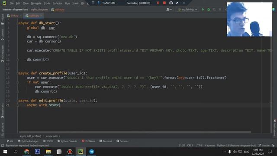Open the Python Console tool window
The width and height of the screenshot is (277, 156).
click(67, 141)
